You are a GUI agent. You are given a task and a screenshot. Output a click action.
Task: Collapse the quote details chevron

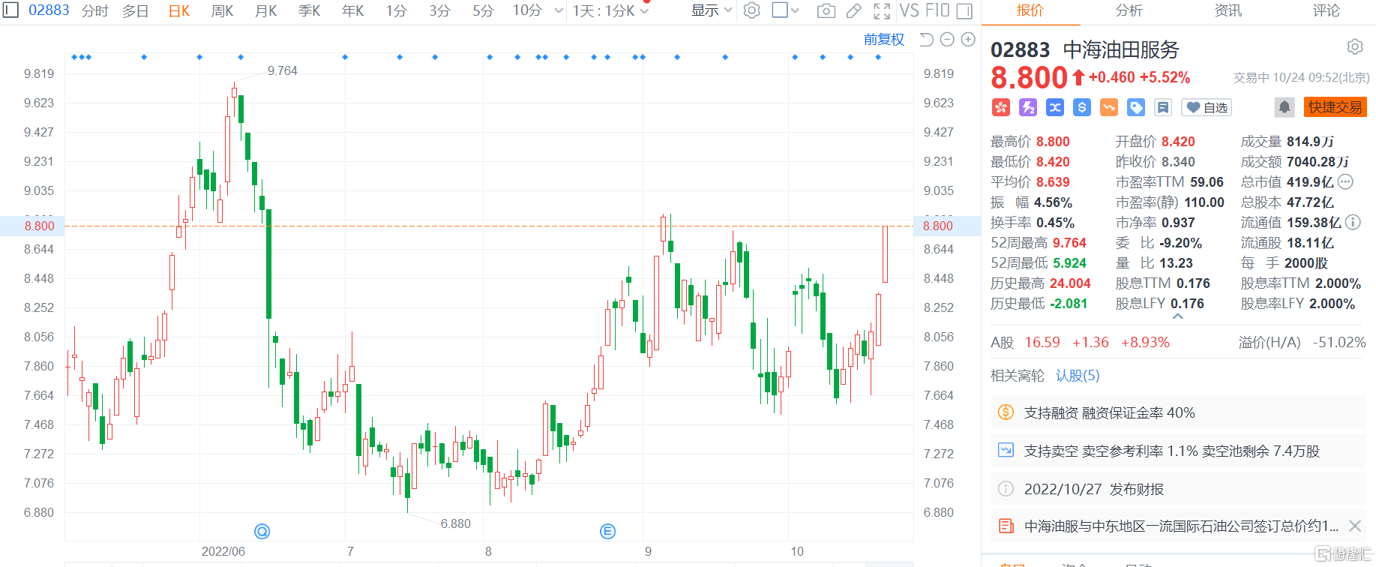(x=1178, y=316)
